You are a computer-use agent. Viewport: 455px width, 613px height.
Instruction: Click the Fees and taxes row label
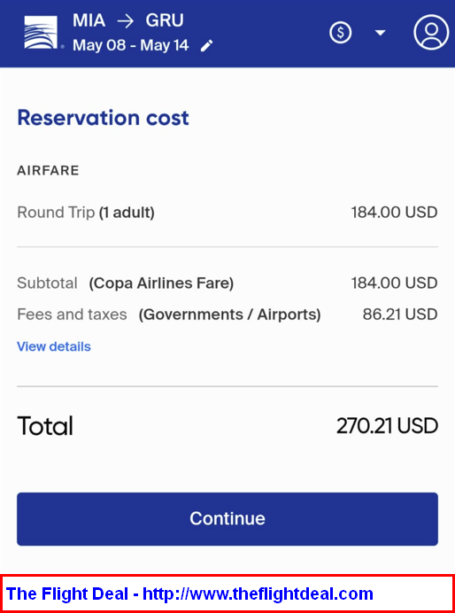click(169, 314)
